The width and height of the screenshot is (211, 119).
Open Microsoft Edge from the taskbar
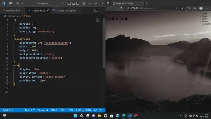coord(124,116)
